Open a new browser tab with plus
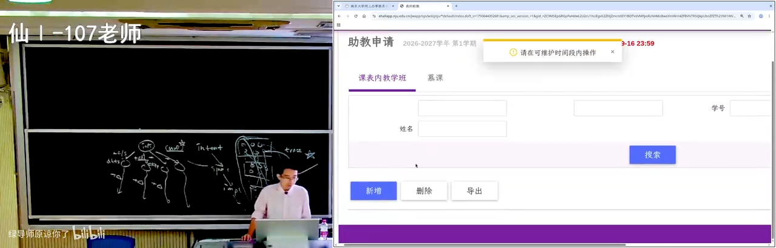 click(x=457, y=6)
